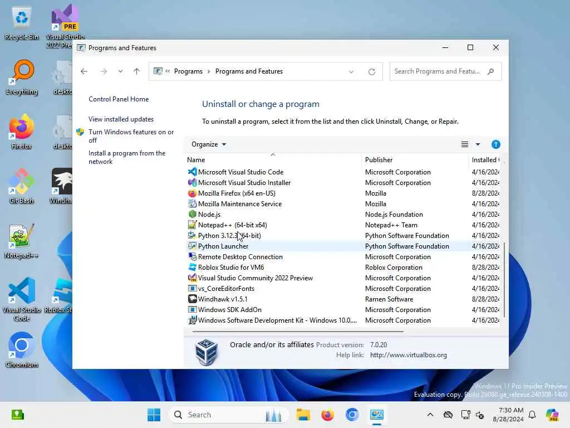570x428 pixels.
Task: Click the Notepad++ Team publisher cell
Action: 391,225
